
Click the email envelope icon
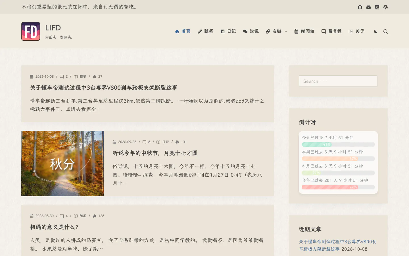[368, 7]
